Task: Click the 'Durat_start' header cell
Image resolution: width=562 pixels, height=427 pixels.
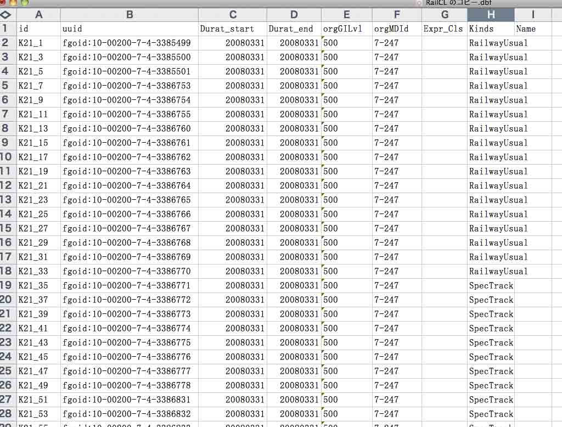Action: [233, 29]
